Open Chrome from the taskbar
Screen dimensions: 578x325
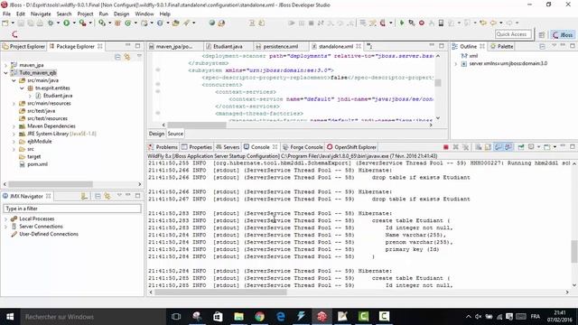(x=260, y=317)
